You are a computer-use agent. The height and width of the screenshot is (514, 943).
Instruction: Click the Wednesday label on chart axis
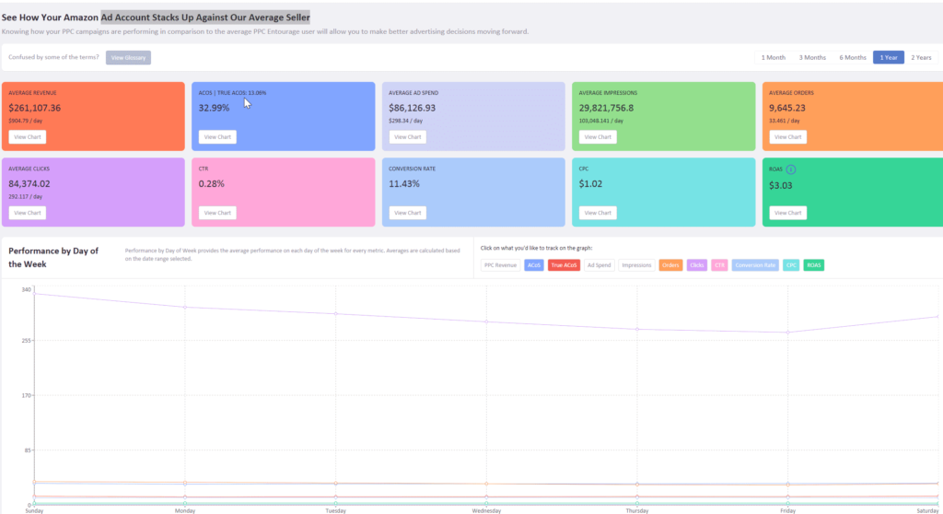[x=486, y=510]
